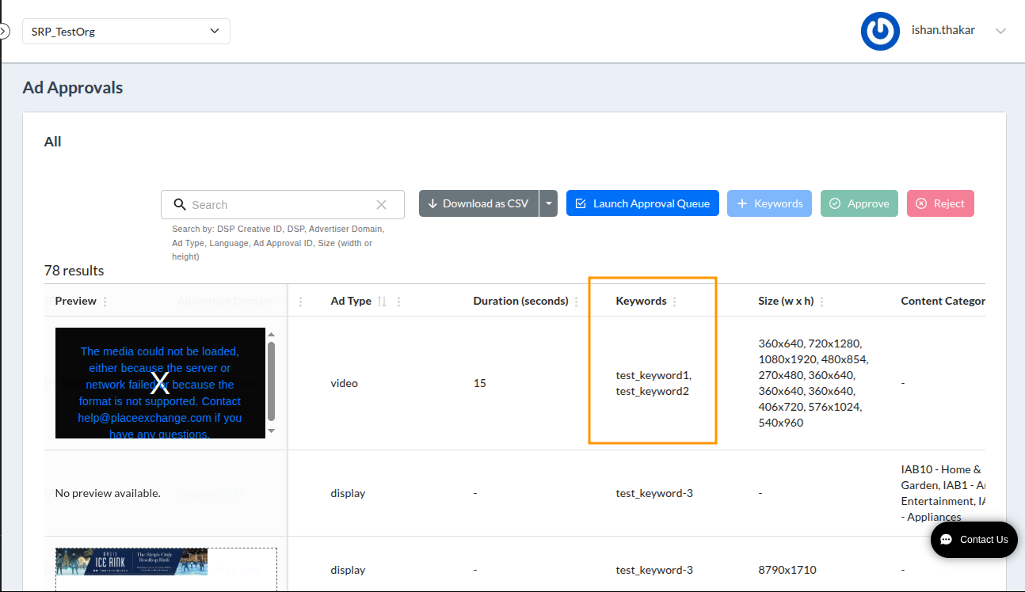Click the user avatar power icon
This screenshot has width=1025, height=592.
tap(880, 31)
